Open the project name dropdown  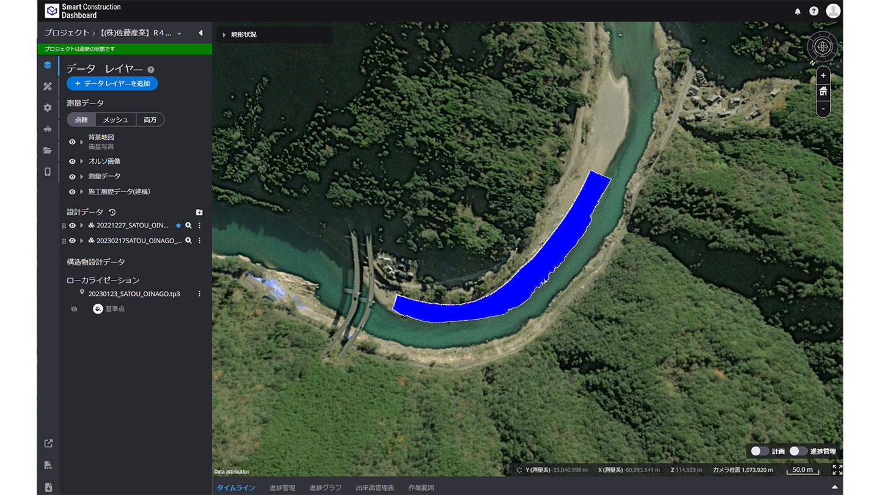(x=179, y=34)
